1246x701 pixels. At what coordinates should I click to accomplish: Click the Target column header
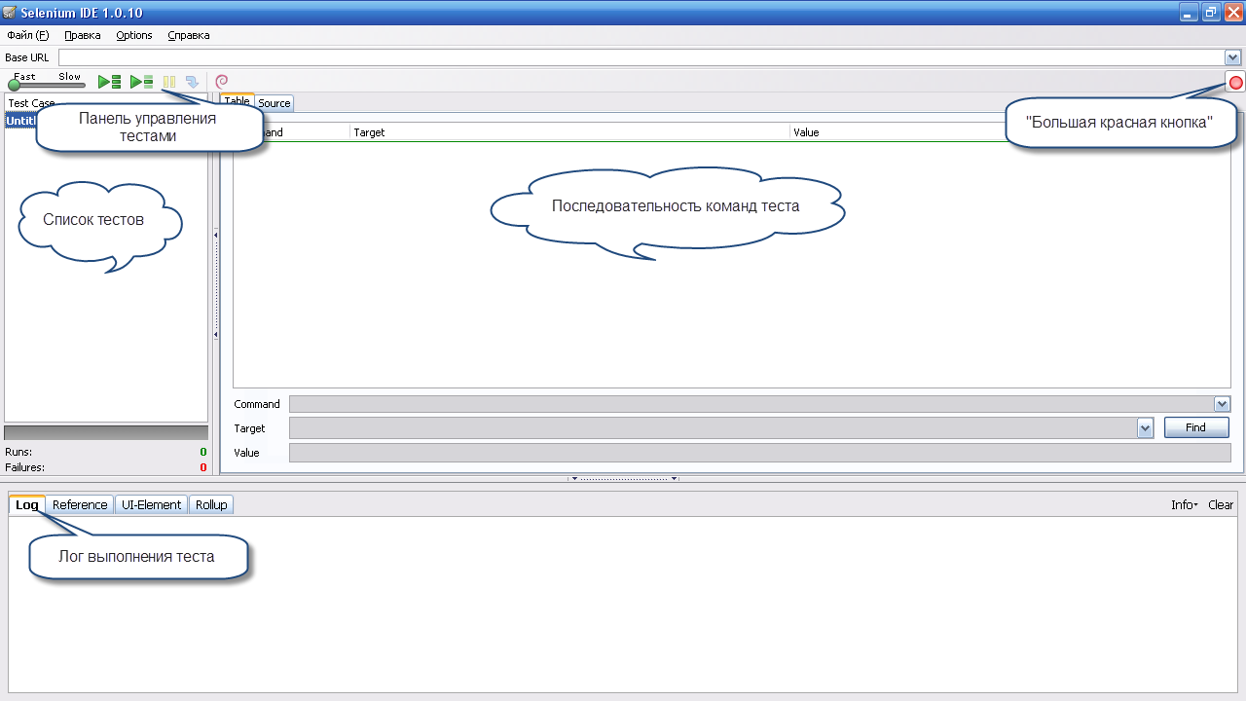coord(569,132)
